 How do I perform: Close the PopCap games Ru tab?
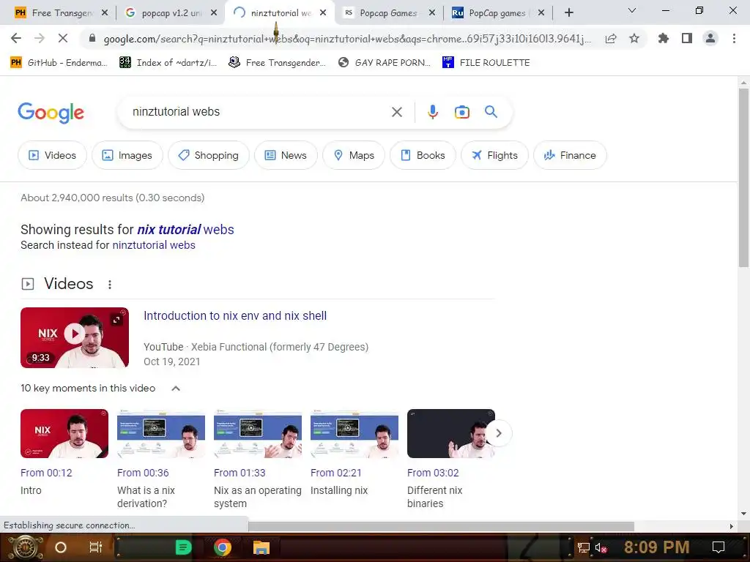pos(541,13)
